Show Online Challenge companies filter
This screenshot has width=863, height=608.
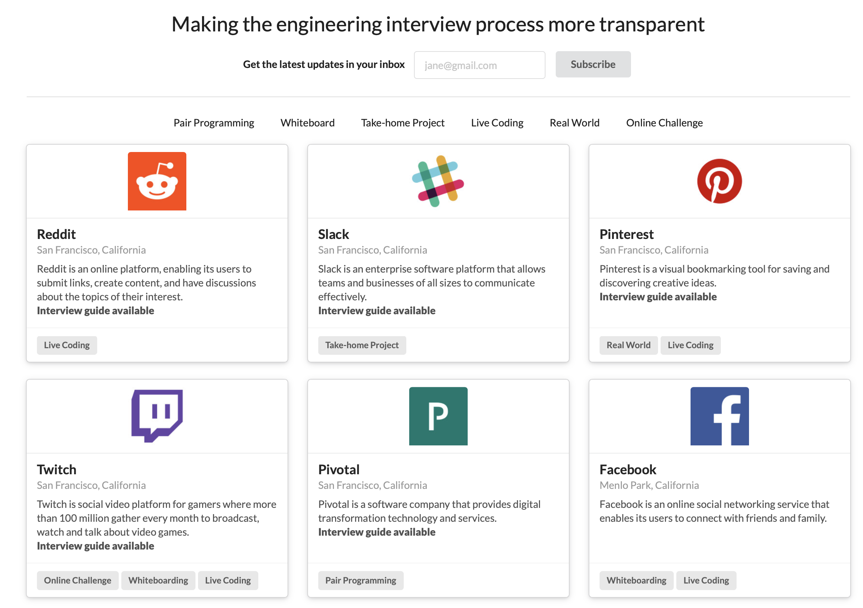coord(664,123)
